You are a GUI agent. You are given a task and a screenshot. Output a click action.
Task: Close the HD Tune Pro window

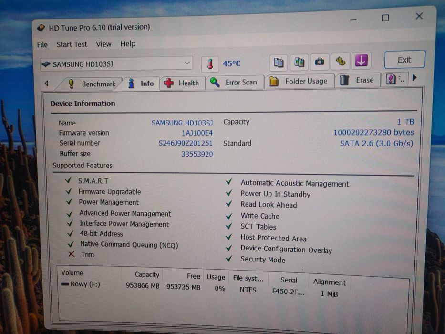[x=419, y=16]
